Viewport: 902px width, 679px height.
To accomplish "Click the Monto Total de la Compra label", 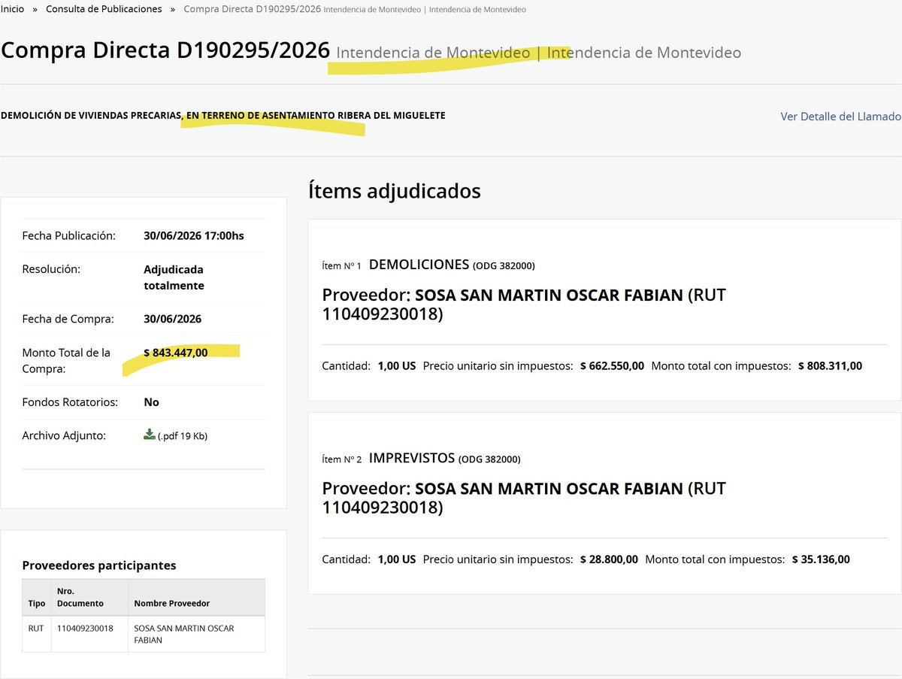I will coord(66,360).
